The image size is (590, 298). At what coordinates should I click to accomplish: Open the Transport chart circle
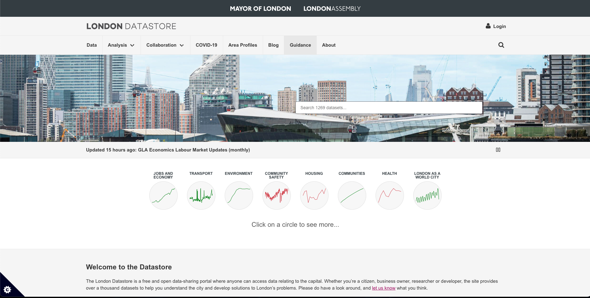click(201, 196)
